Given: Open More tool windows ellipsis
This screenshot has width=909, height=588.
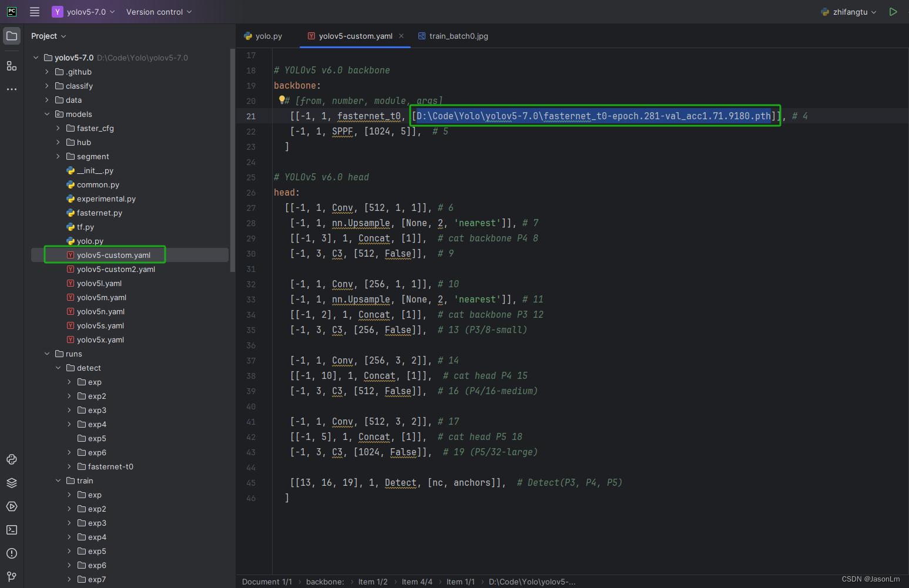Looking at the screenshot, I should [x=12, y=89].
